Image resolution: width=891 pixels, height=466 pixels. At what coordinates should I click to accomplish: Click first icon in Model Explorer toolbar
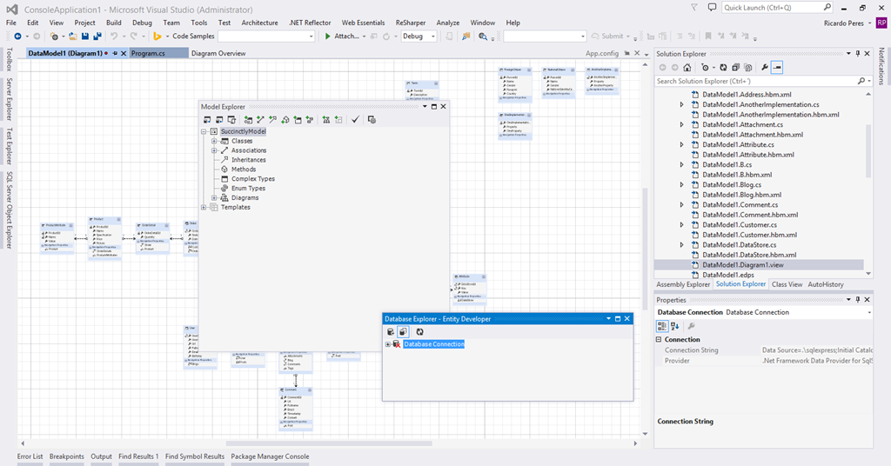point(207,120)
